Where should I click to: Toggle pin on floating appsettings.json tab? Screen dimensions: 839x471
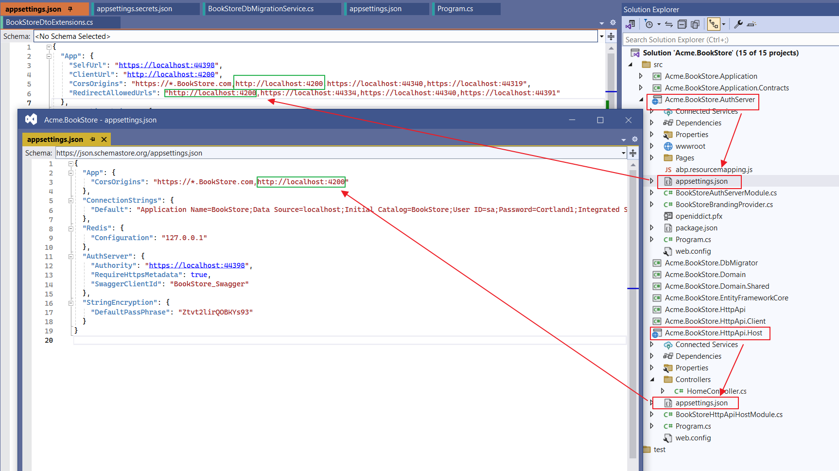(x=93, y=140)
